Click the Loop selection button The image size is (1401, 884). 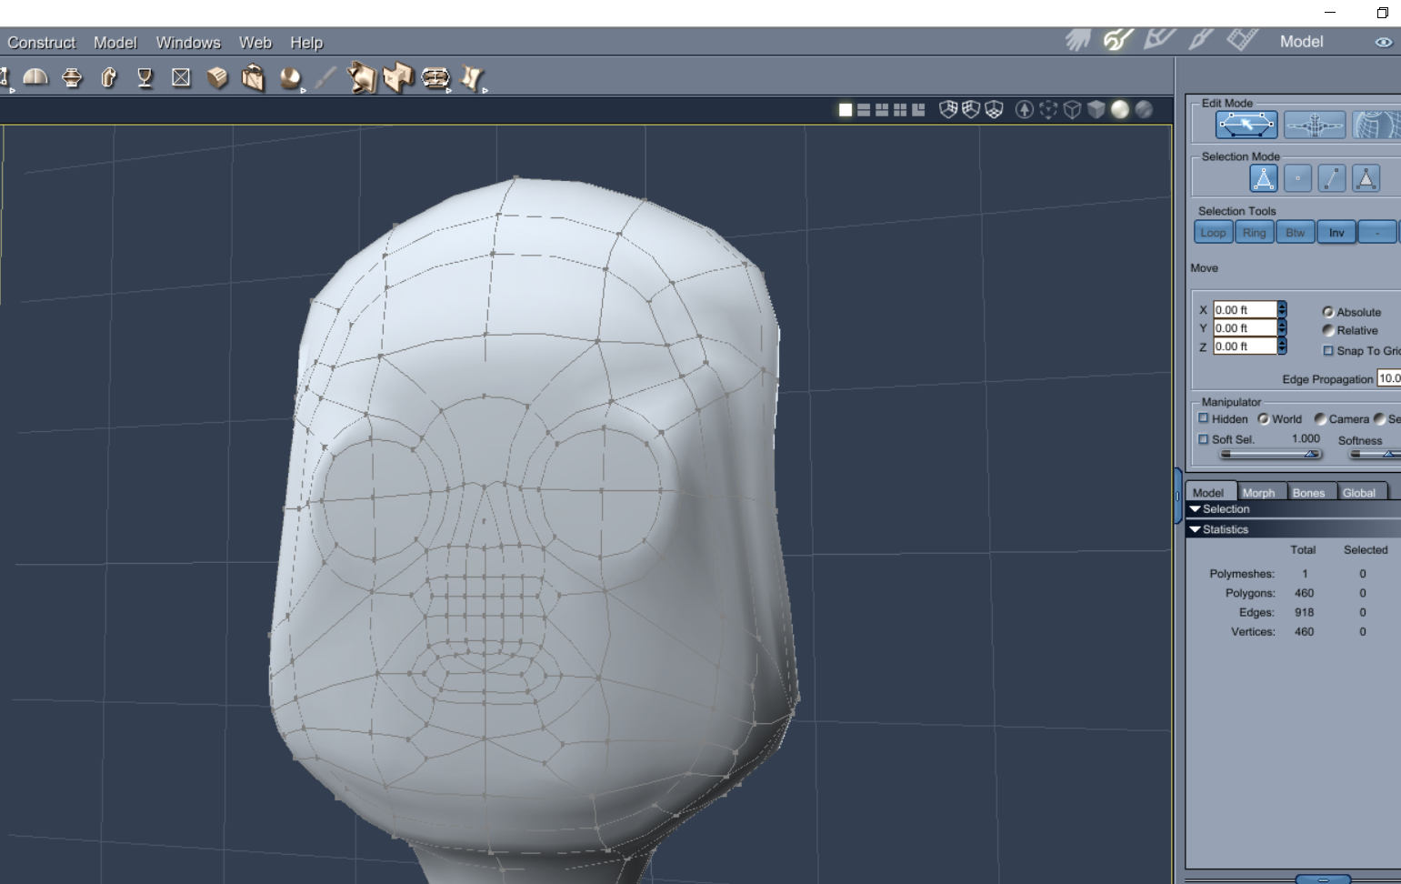pyautogui.click(x=1213, y=233)
